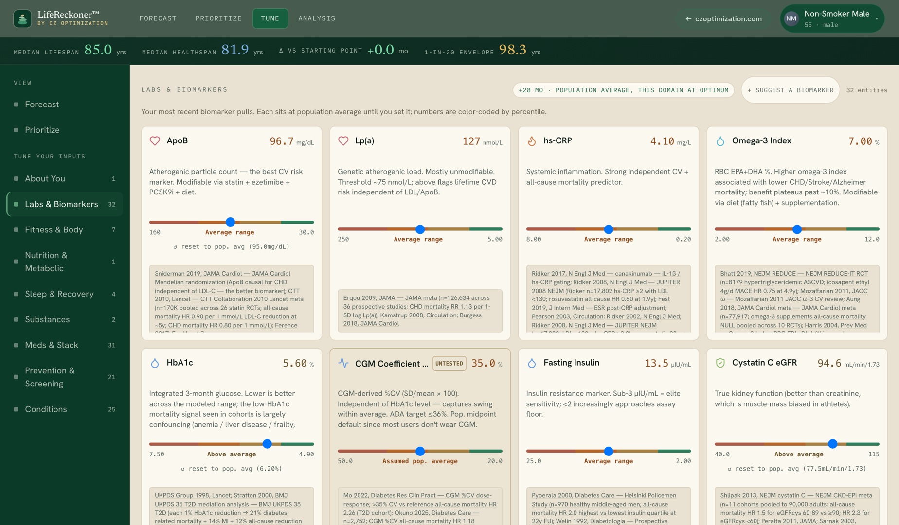
Task: Click the '32 entities' count label
Action: tap(867, 90)
